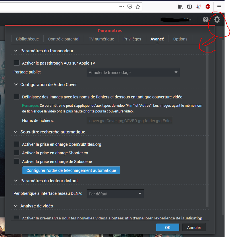Click the Partage public label

[x=27, y=72]
